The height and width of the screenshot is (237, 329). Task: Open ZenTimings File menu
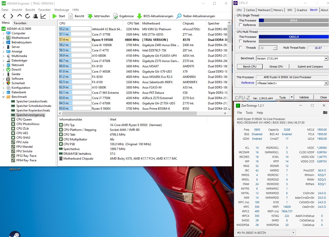pyautogui.click(x=240, y=113)
